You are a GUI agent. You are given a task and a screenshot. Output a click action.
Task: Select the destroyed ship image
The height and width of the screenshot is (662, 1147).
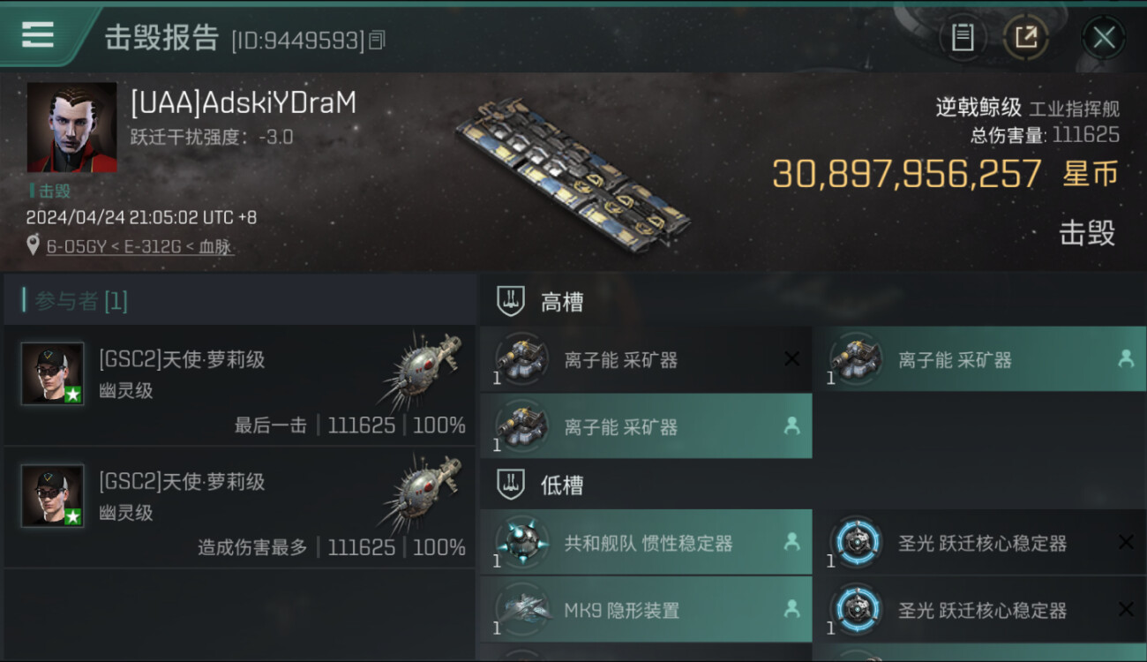coord(574,169)
